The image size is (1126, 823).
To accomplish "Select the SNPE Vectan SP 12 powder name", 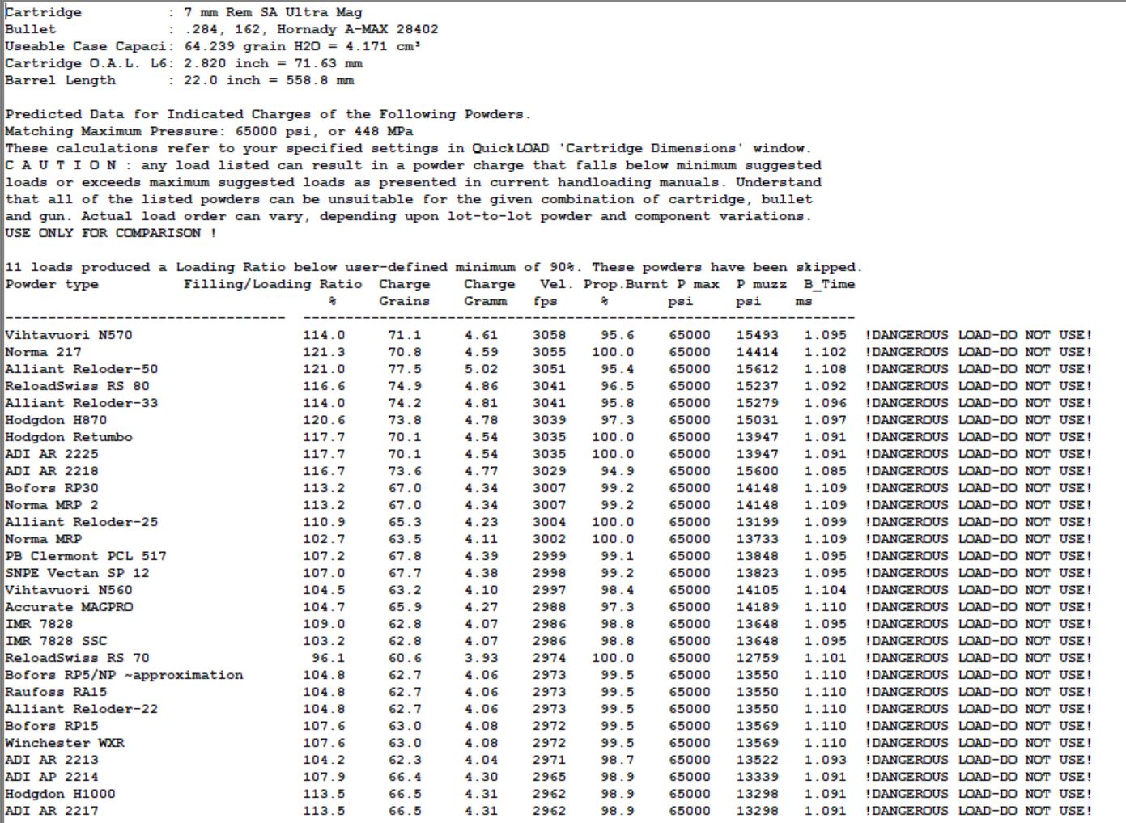I will tap(77, 573).
